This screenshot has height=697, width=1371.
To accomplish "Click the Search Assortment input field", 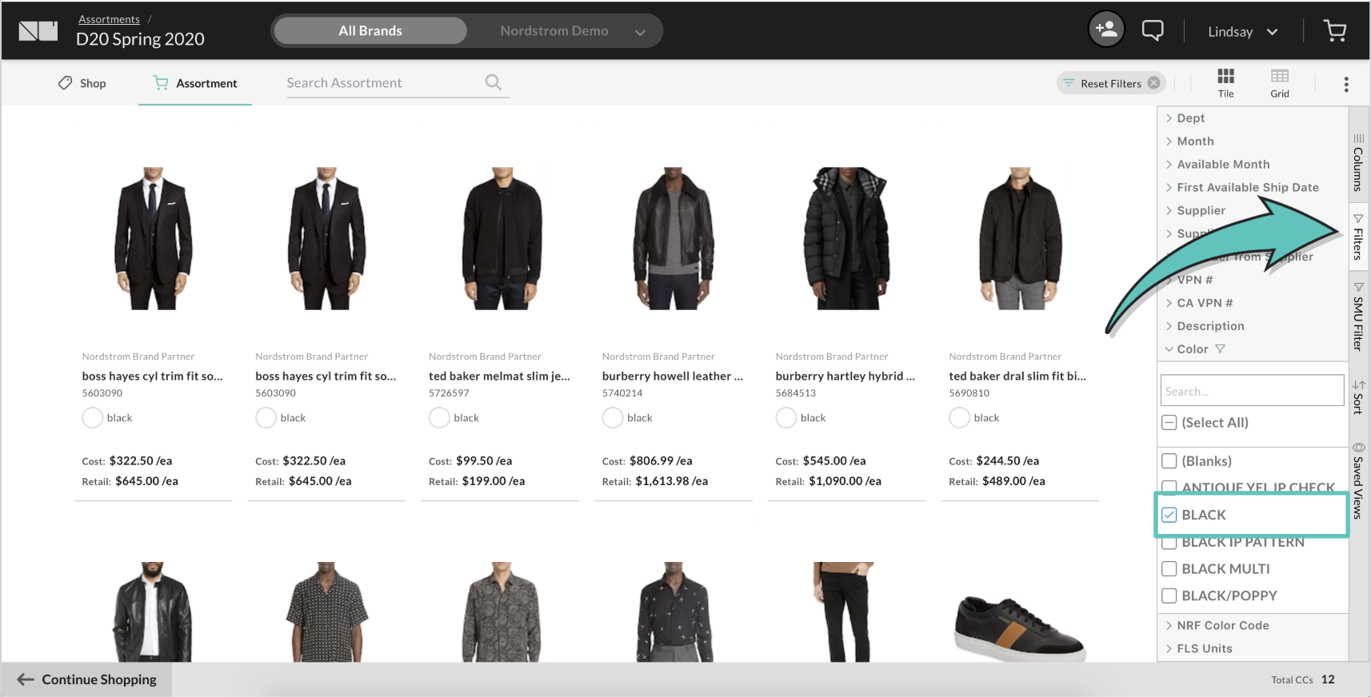I will pos(384,83).
